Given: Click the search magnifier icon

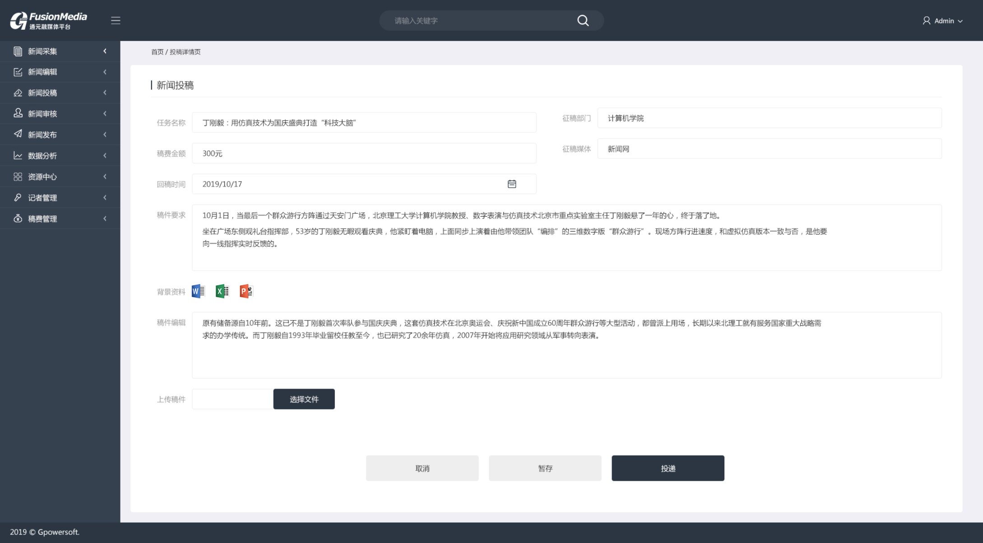Looking at the screenshot, I should pyautogui.click(x=583, y=20).
